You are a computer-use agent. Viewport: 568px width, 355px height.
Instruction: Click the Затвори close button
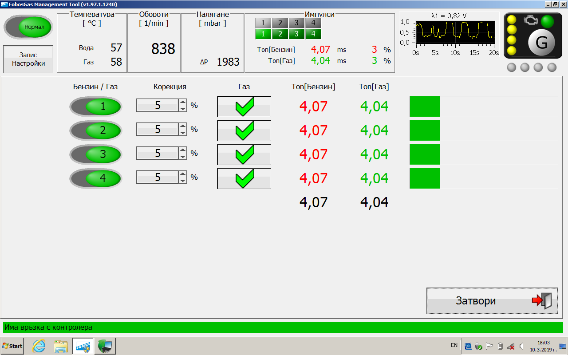tap(492, 301)
